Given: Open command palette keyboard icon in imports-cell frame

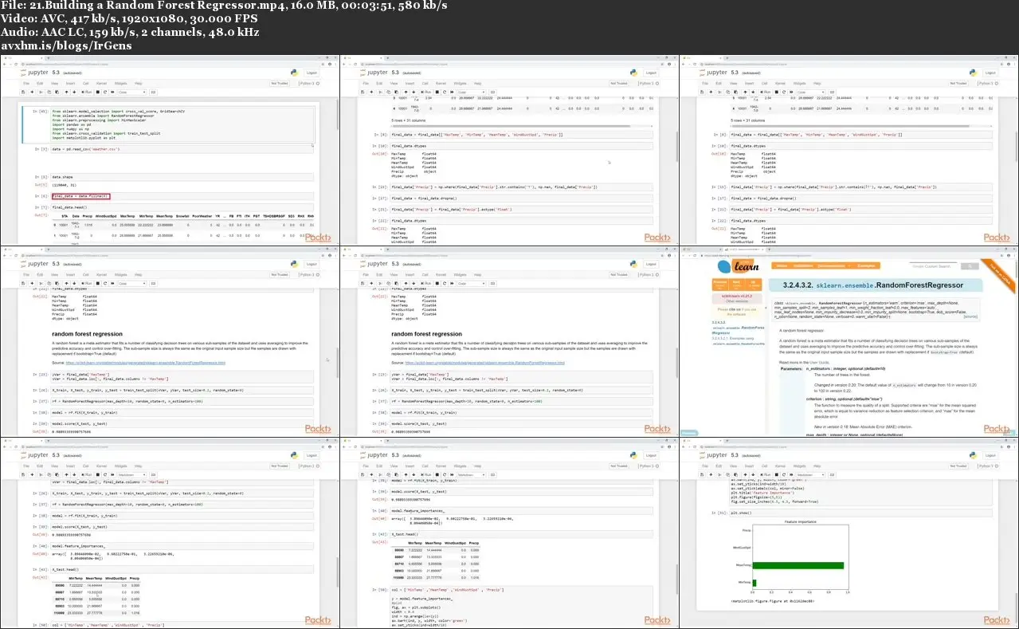Looking at the screenshot, I should click(153, 92).
